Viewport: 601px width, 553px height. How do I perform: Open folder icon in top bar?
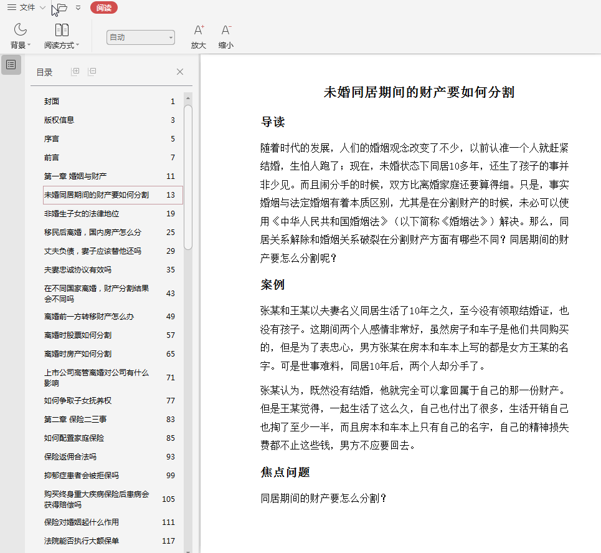(62, 7)
